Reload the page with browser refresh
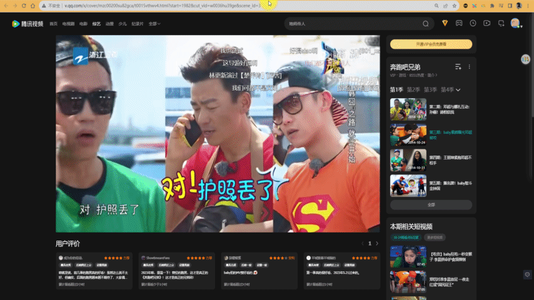The height and width of the screenshot is (300, 534). (24, 5)
